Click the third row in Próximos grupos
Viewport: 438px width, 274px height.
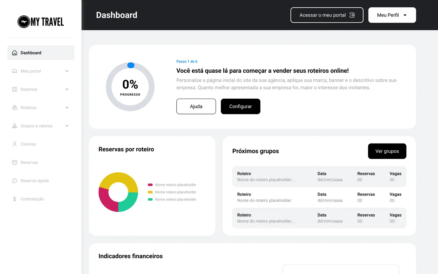(319, 218)
